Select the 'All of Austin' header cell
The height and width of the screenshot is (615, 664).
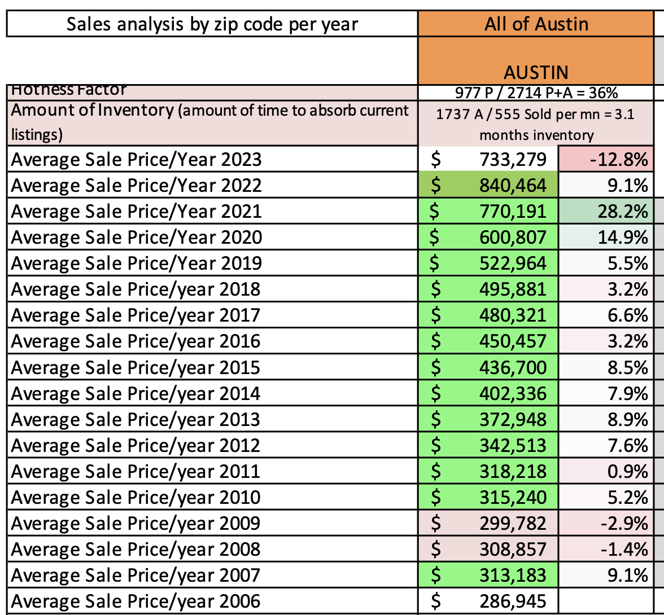pos(535,24)
